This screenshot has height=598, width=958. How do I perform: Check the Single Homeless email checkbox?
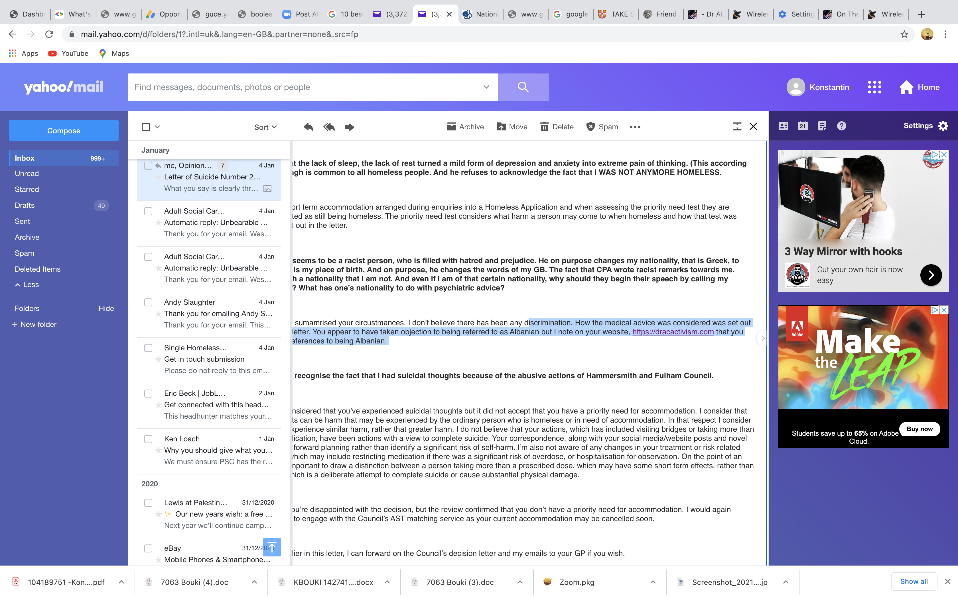(148, 348)
